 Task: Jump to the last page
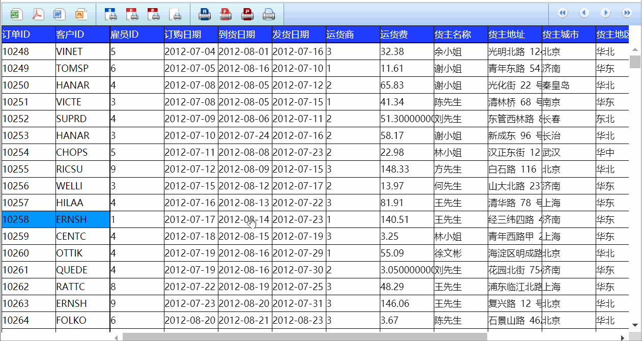pyautogui.click(x=627, y=13)
